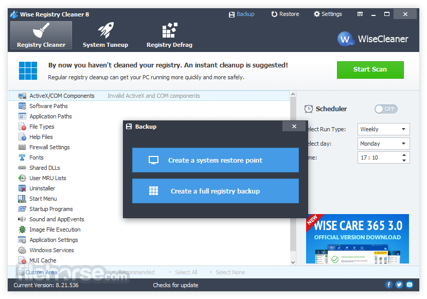Viewport: 427px width, 299px height.
Task: Click the list scrollbar down arrow
Action: (x=293, y=262)
